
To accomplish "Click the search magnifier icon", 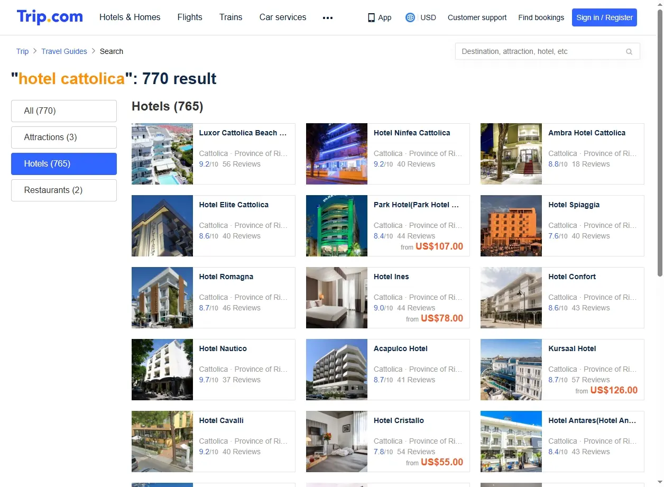I will click(629, 52).
